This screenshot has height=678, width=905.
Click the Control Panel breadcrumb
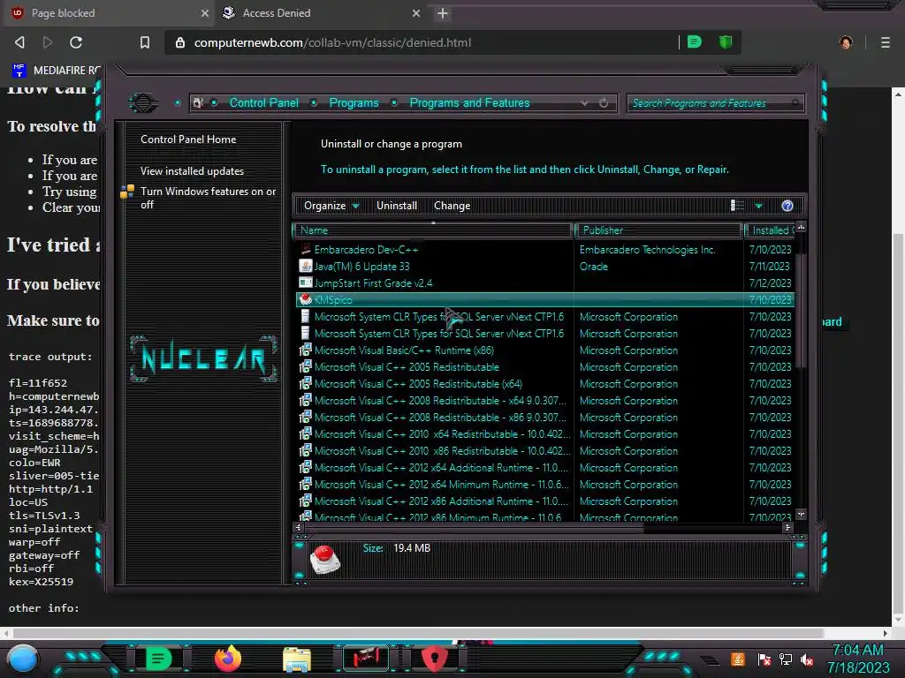263,102
